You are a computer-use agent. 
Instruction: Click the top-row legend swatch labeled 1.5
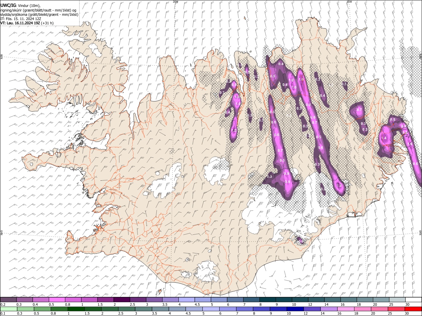click(105, 300)
